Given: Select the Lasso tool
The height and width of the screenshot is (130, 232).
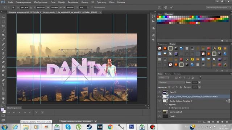Looking at the screenshot, I should point(3,26).
